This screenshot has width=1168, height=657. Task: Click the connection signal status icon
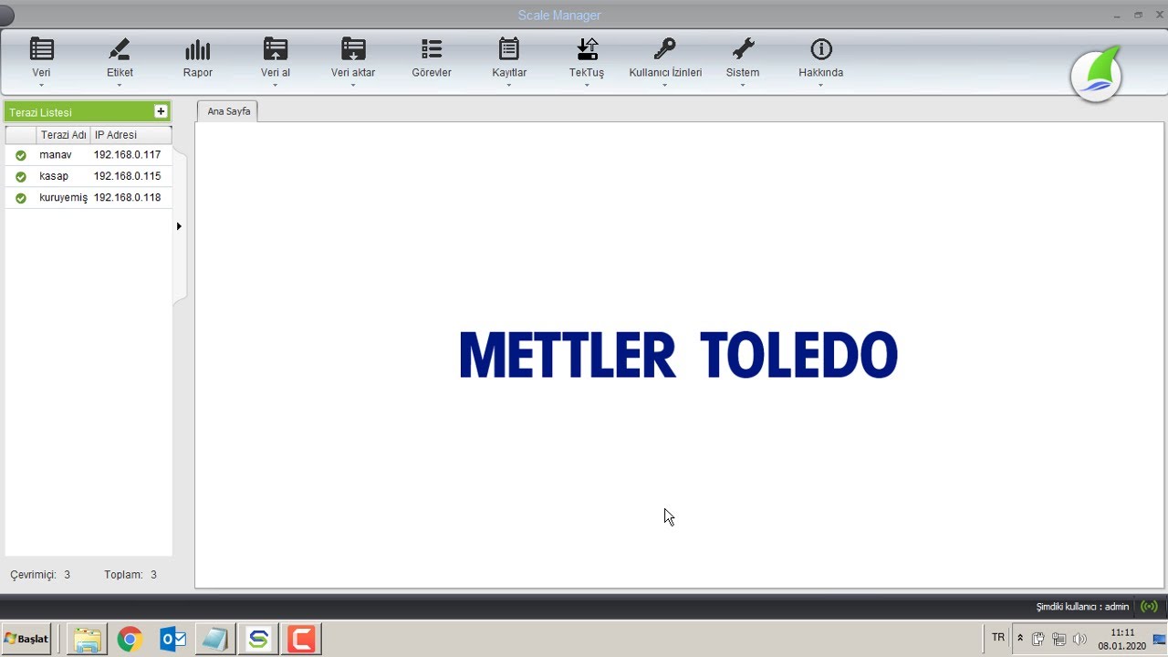click(x=1149, y=606)
